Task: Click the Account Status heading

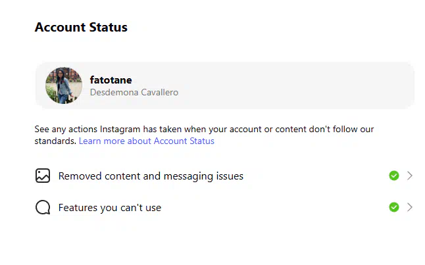Action: click(81, 27)
